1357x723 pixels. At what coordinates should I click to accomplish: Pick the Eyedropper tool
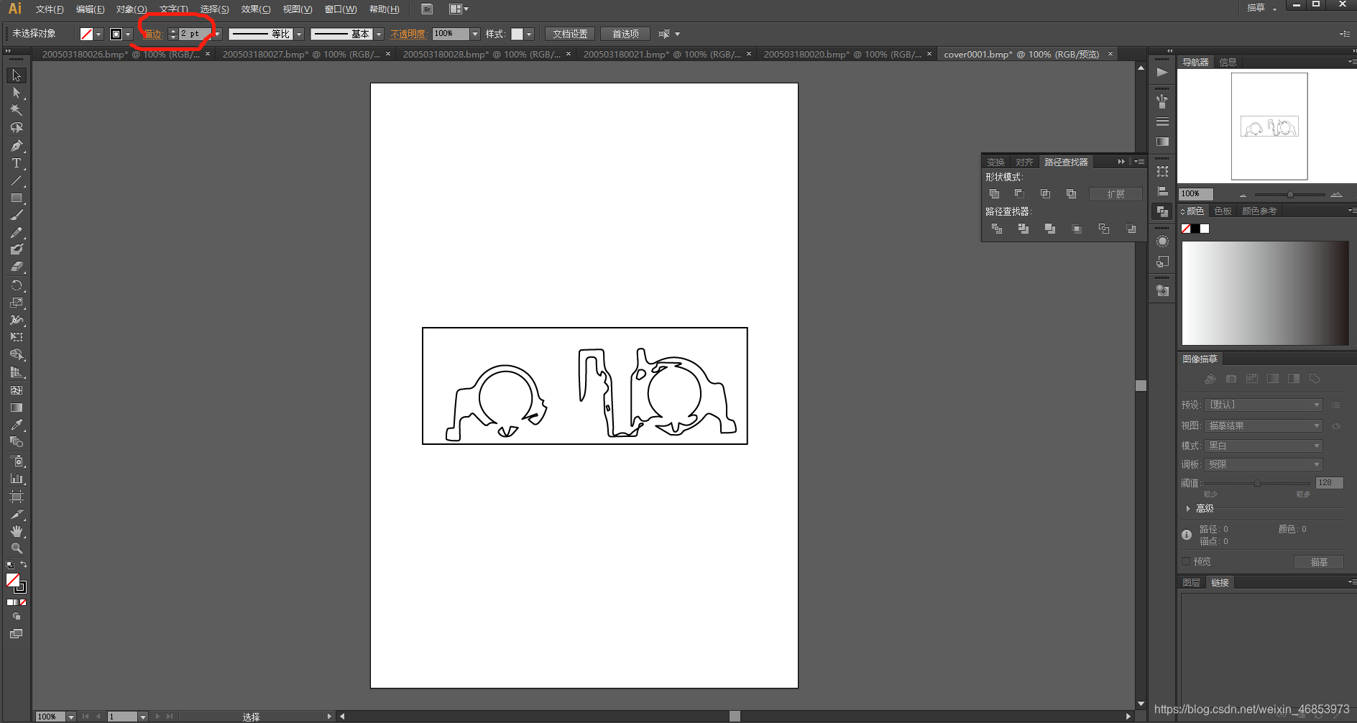17,425
